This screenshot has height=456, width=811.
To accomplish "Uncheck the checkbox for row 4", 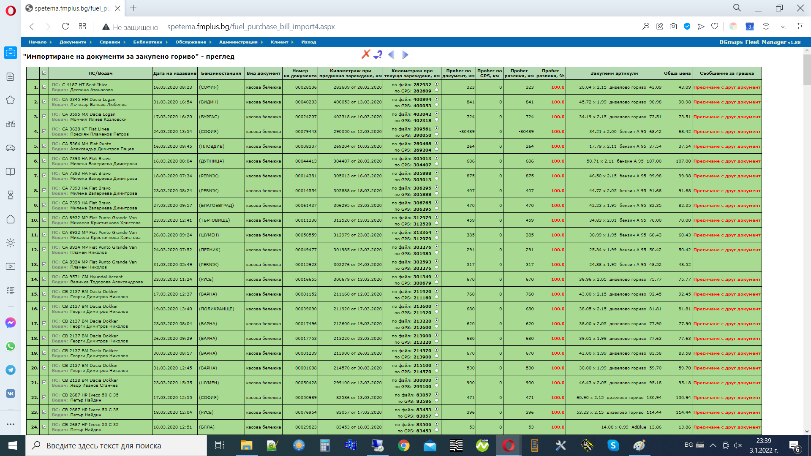I will [44, 131].
